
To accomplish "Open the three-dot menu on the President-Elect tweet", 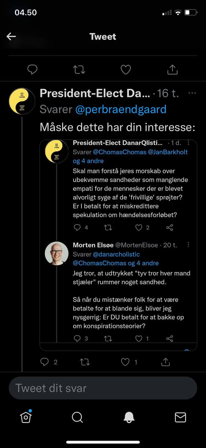I will pyautogui.click(x=192, y=93).
